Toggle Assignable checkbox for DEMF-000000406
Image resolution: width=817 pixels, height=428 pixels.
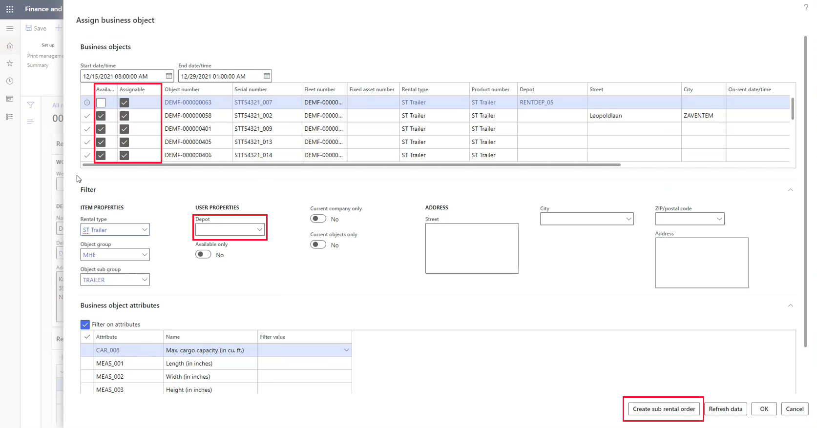coord(124,155)
